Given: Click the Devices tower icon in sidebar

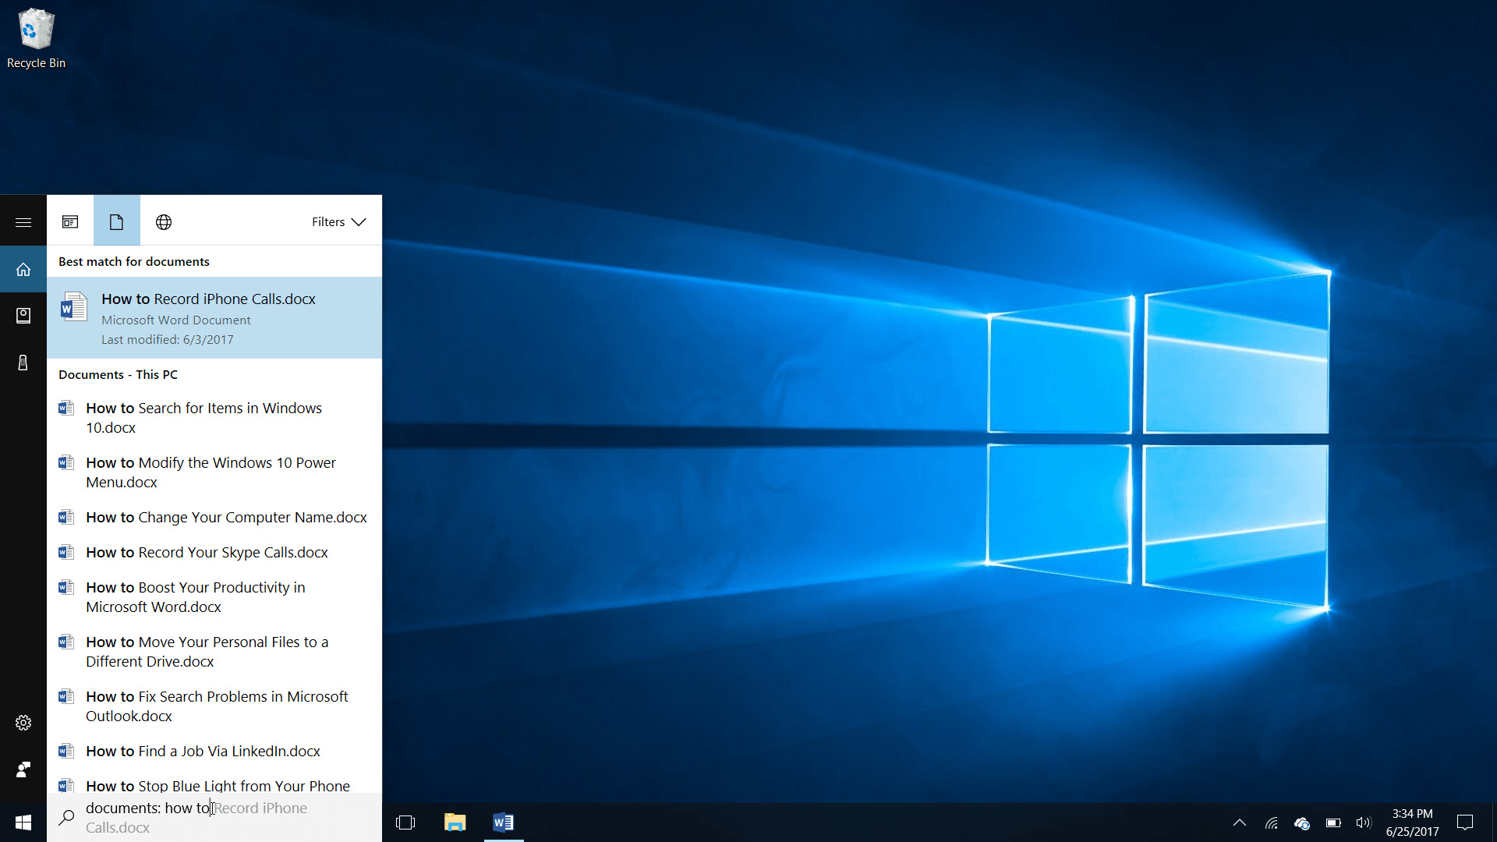Looking at the screenshot, I should click(23, 363).
